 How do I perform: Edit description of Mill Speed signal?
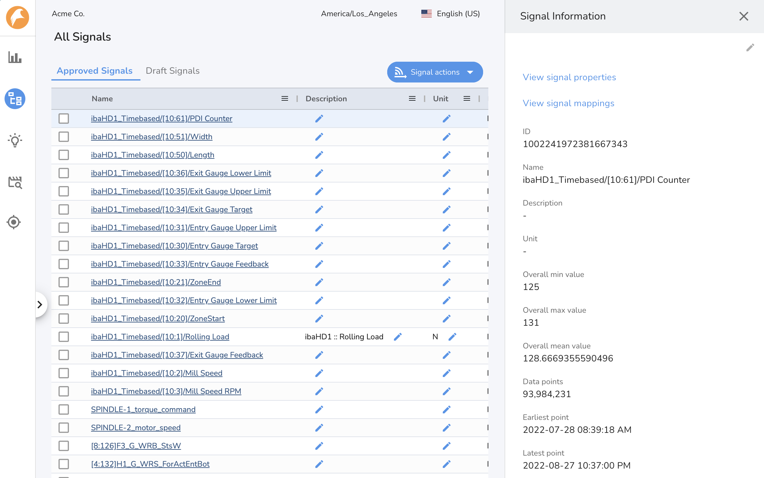(319, 373)
